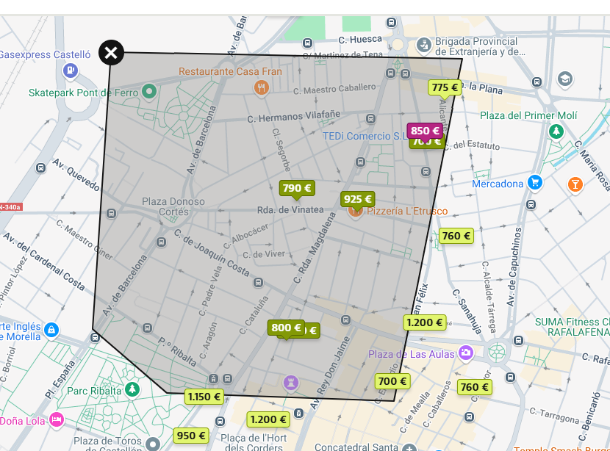Click the 950 € price marker
Image resolution: width=610 pixels, height=451 pixels.
tap(191, 435)
